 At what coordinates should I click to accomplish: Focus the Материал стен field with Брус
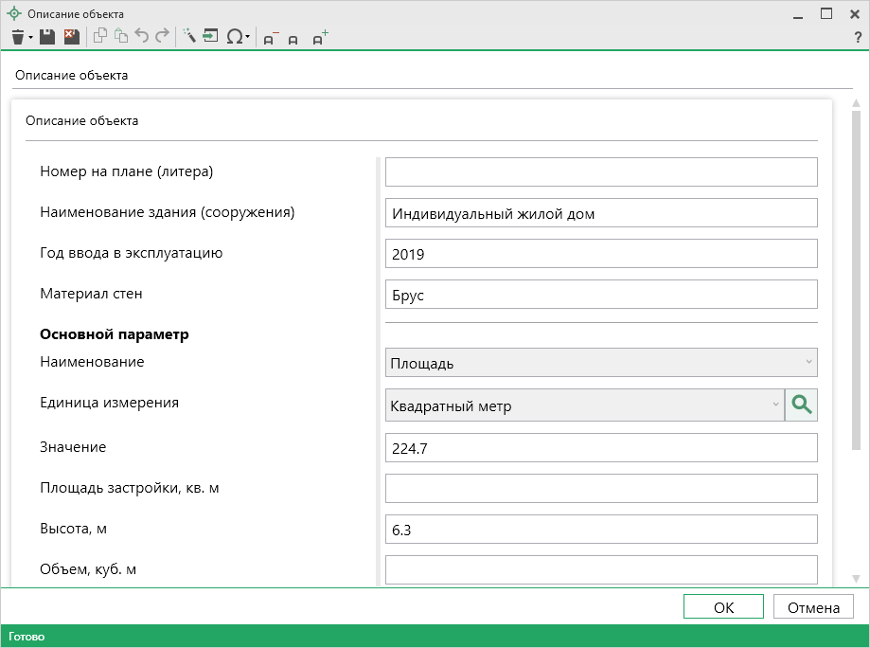(601, 295)
